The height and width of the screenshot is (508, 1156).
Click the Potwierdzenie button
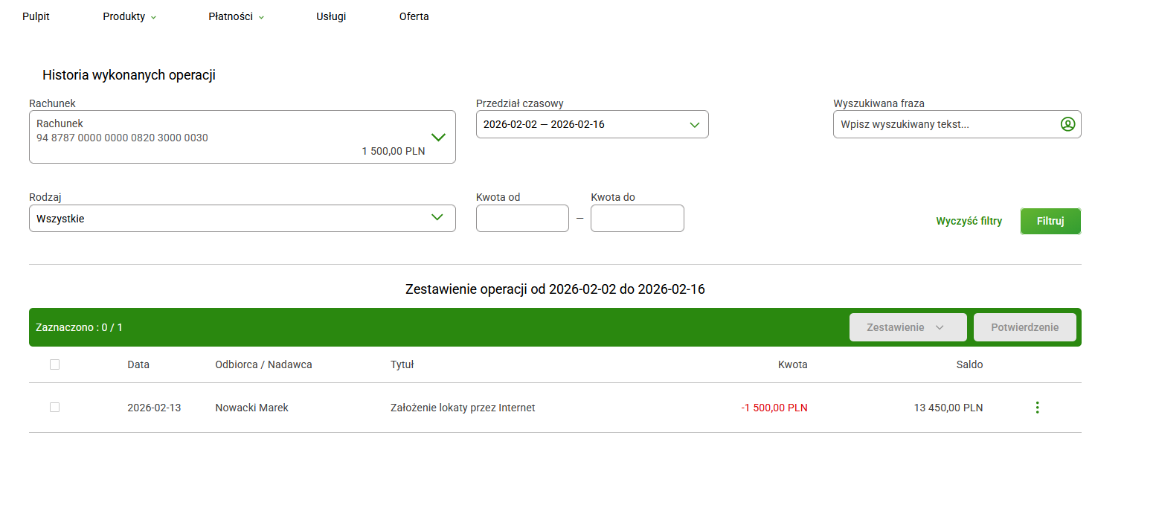(1024, 327)
